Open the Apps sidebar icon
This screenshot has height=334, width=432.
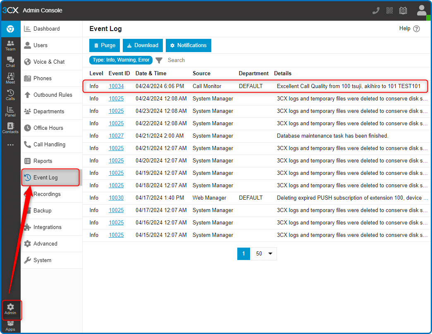(10, 326)
